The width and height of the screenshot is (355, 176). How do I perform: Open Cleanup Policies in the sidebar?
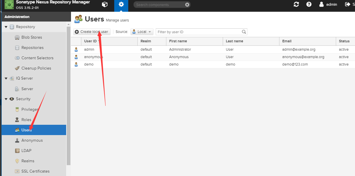34,68
